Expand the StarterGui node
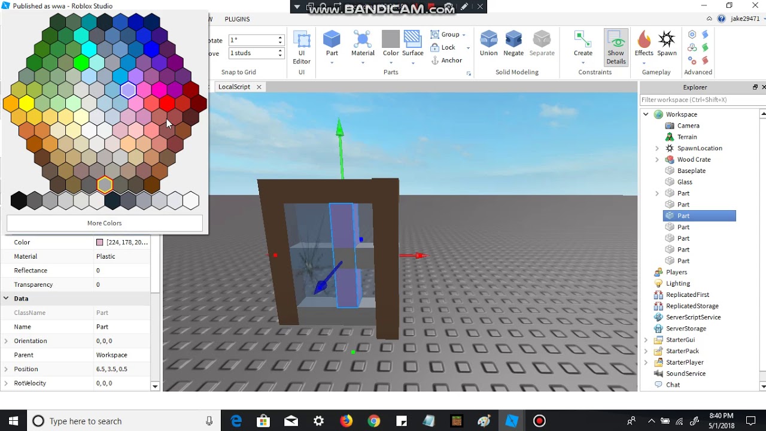 [646, 340]
